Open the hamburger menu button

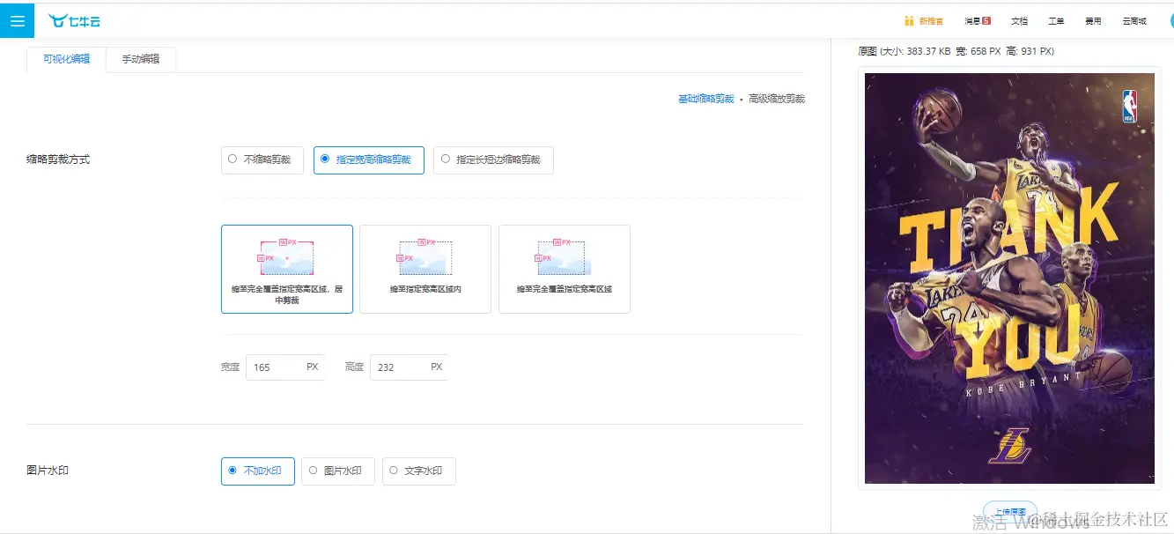pos(17,20)
